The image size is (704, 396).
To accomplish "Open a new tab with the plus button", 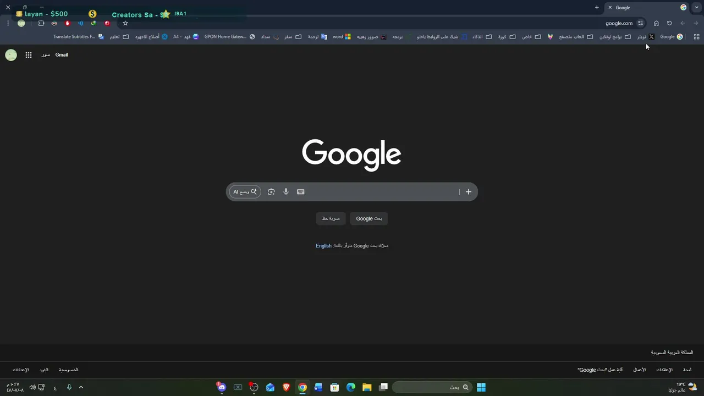I will click(x=597, y=8).
